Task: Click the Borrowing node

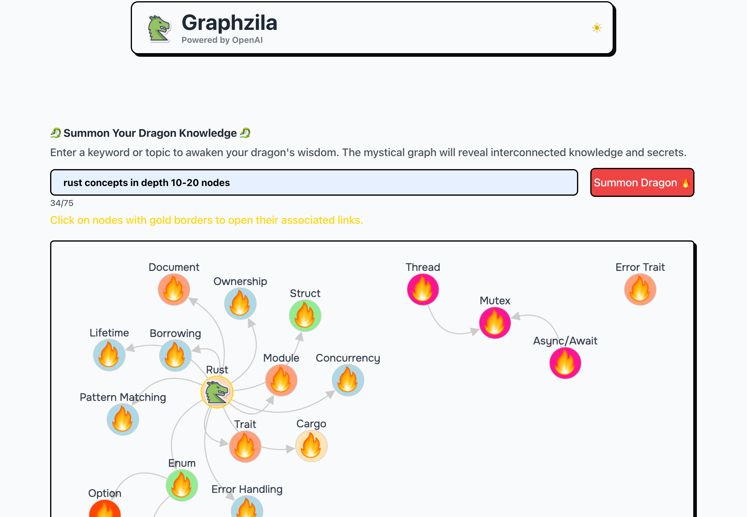Action: (175, 355)
